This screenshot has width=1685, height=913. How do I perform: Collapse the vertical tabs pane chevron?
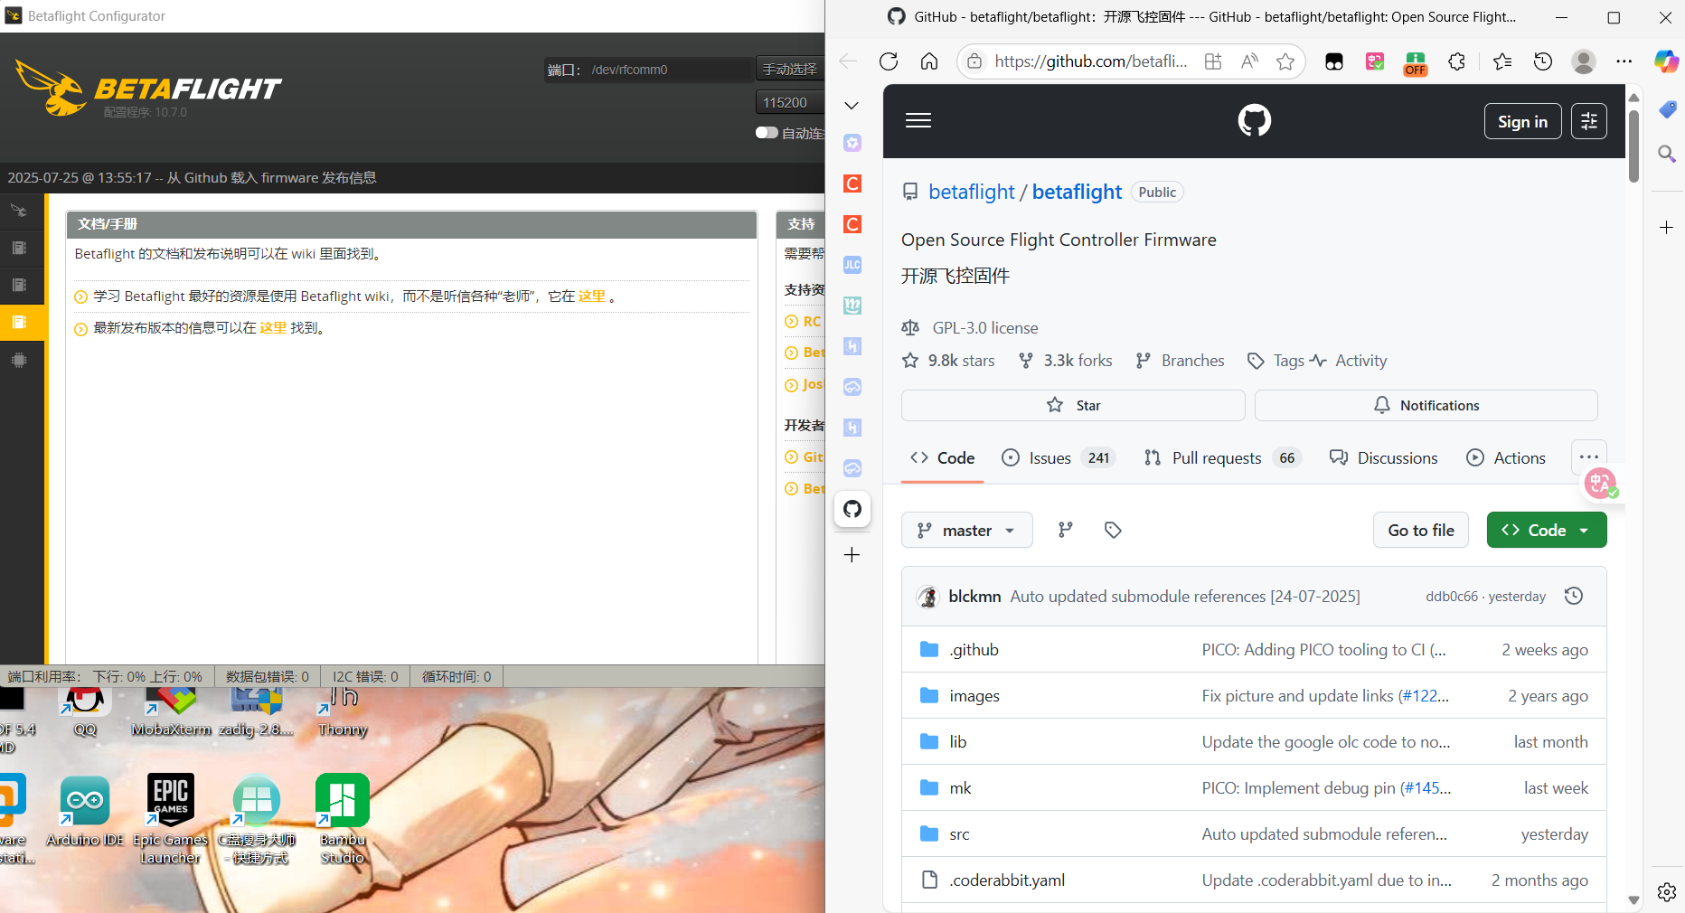point(852,106)
